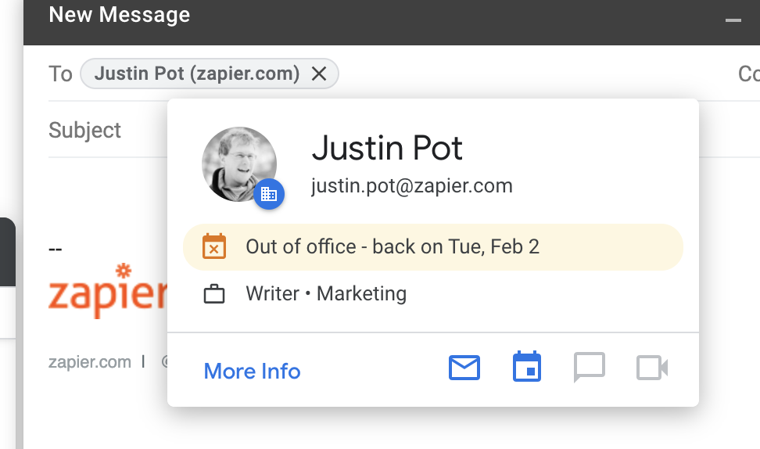Click the send email envelope icon
The image size is (760, 449).
[x=464, y=368]
